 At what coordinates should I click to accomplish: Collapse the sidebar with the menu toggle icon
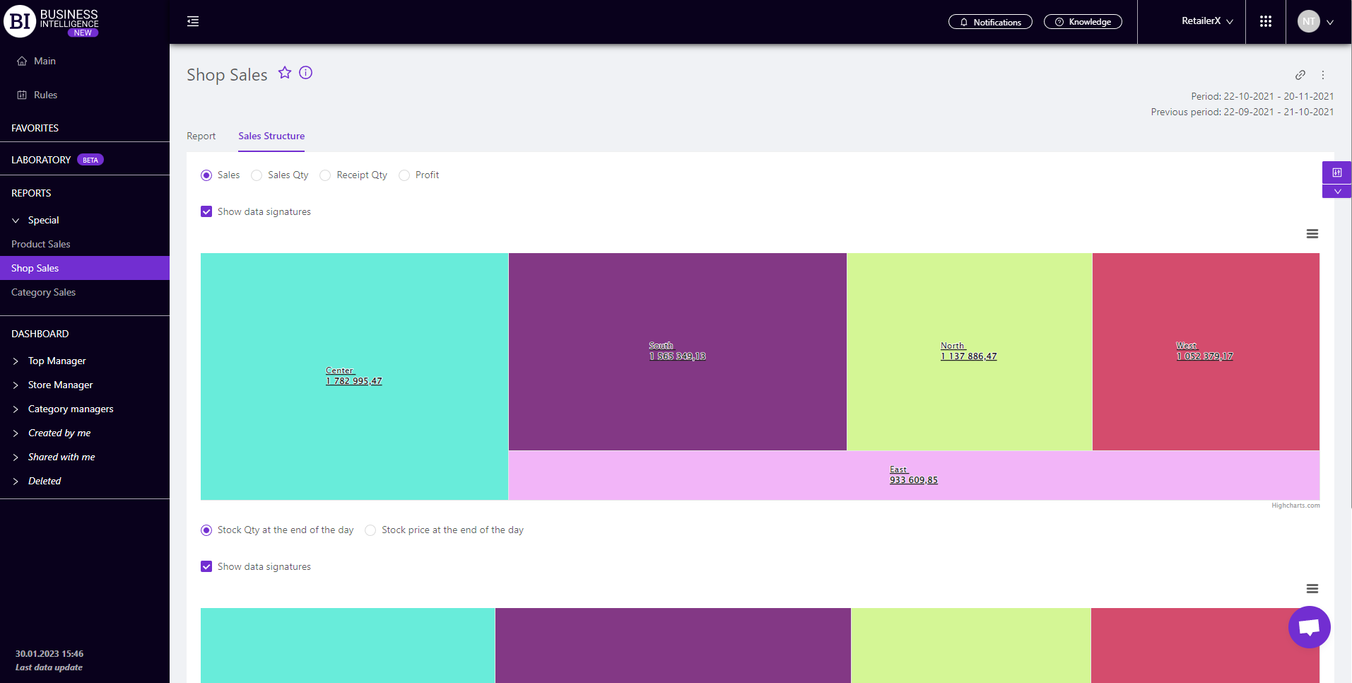pos(193,22)
